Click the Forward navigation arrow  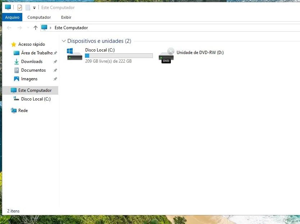(x=19, y=28)
